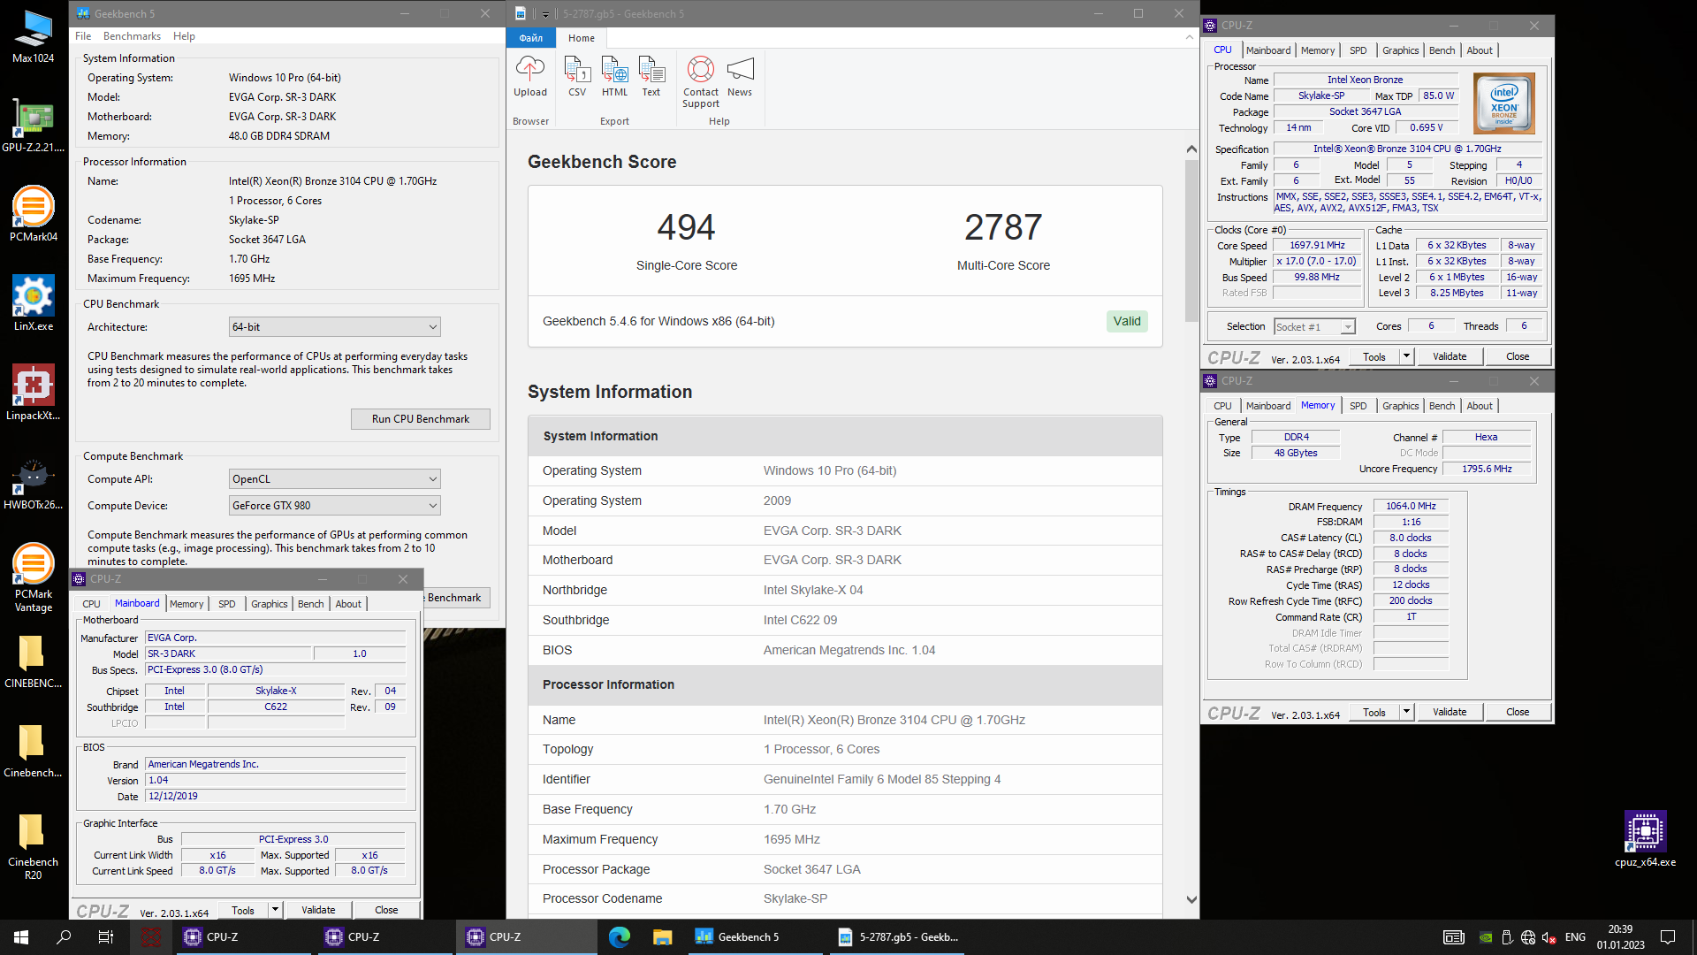Image resolution: width=1697 pixels, height=955 pixels.
Task: Launch HWBOTx265 desktop icon
Action: [x=33, y=483]
